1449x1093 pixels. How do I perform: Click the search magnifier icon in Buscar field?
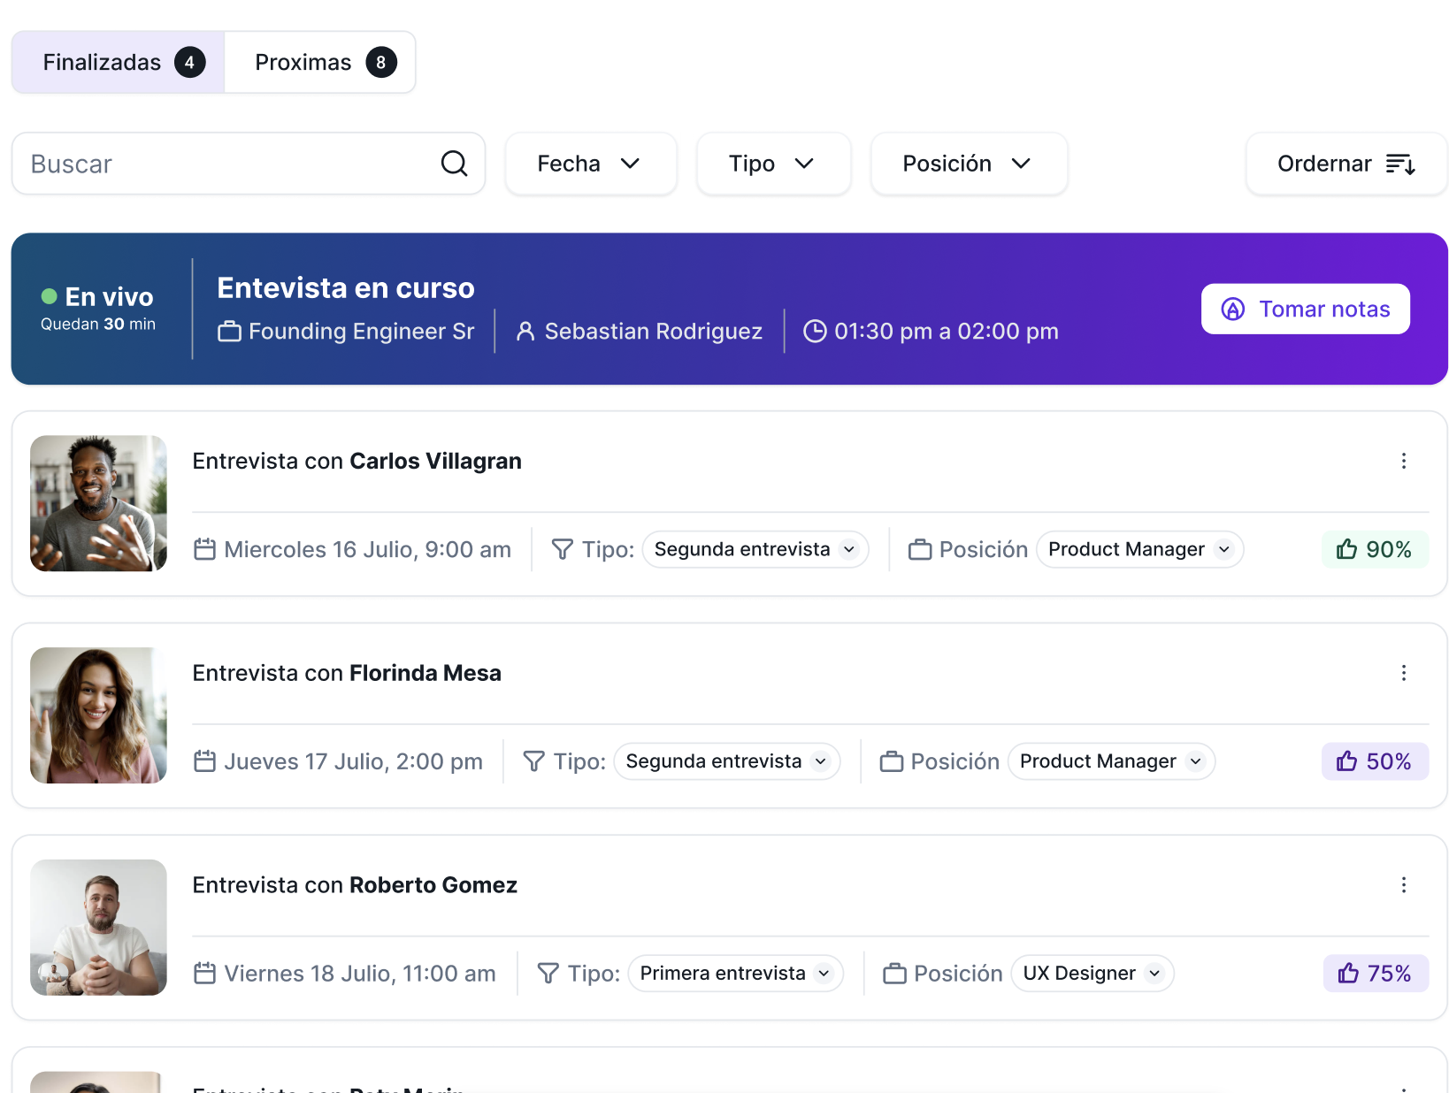454,164
